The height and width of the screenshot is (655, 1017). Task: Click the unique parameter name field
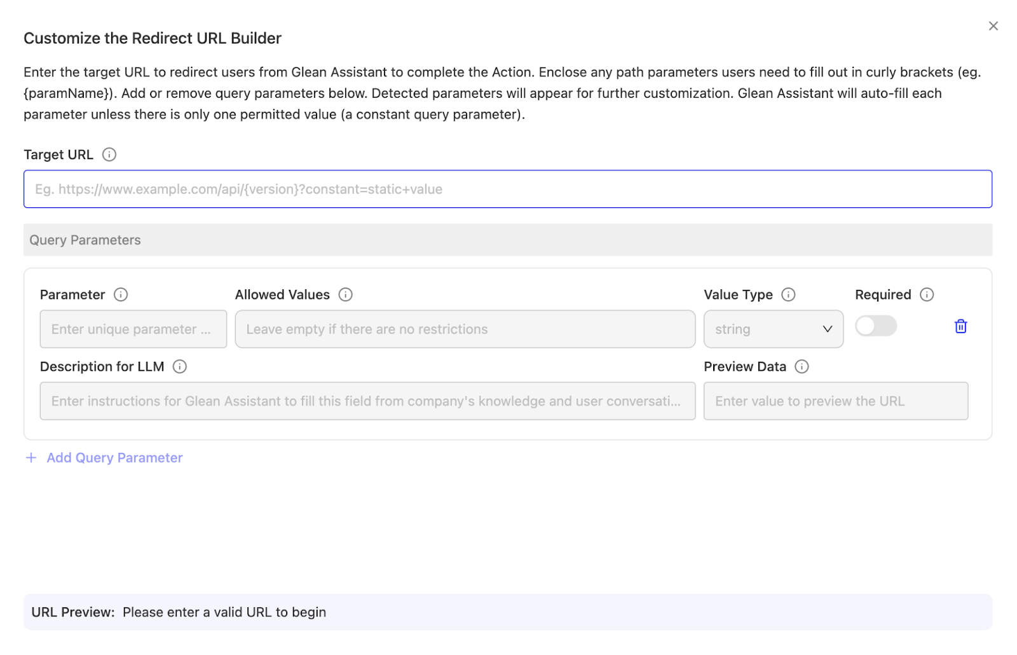point(133,329)
